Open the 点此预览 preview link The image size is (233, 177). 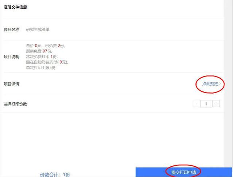point(210,84)
